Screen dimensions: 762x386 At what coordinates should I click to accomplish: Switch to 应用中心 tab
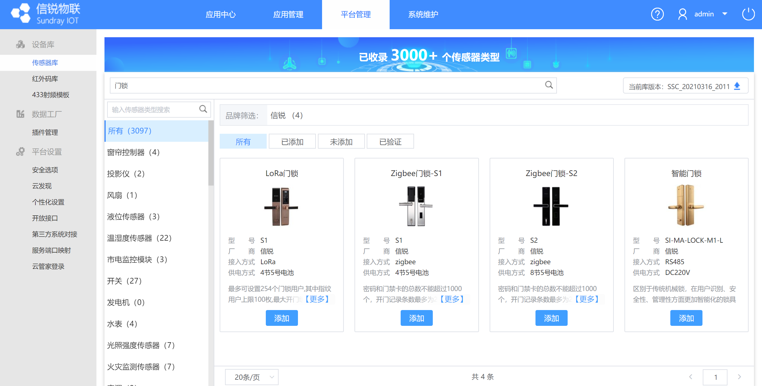point(221,14)
